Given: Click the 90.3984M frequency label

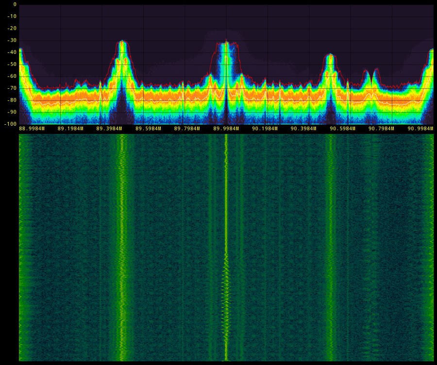Looking at the screenshot, I should [x=303, y=129].
